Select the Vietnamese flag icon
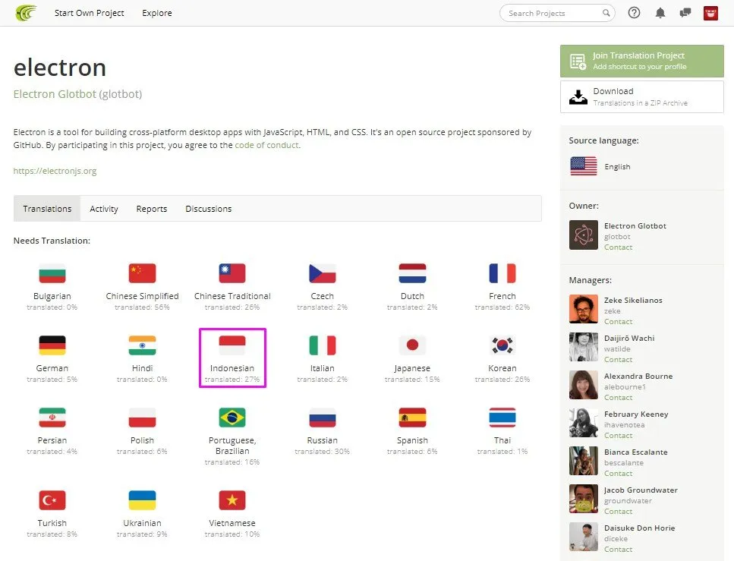The image size is (734, 561). tap(232, 500)
